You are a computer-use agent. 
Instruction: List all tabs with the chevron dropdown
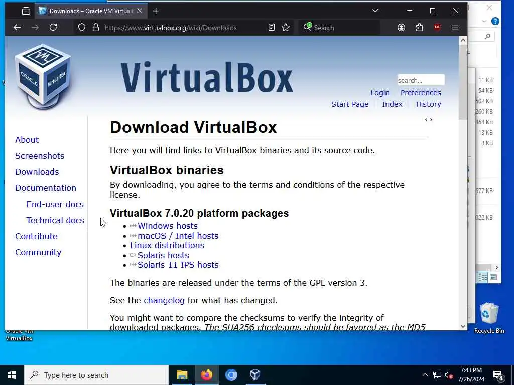pyautogui.click(x=375, y=11)
